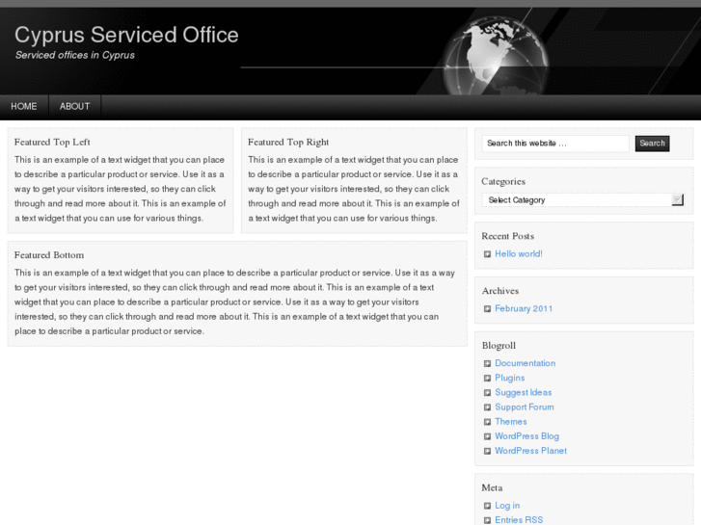701x525 pixels.
Task: Visit the WordPress Planet link
Action: (x=530, y=451)
